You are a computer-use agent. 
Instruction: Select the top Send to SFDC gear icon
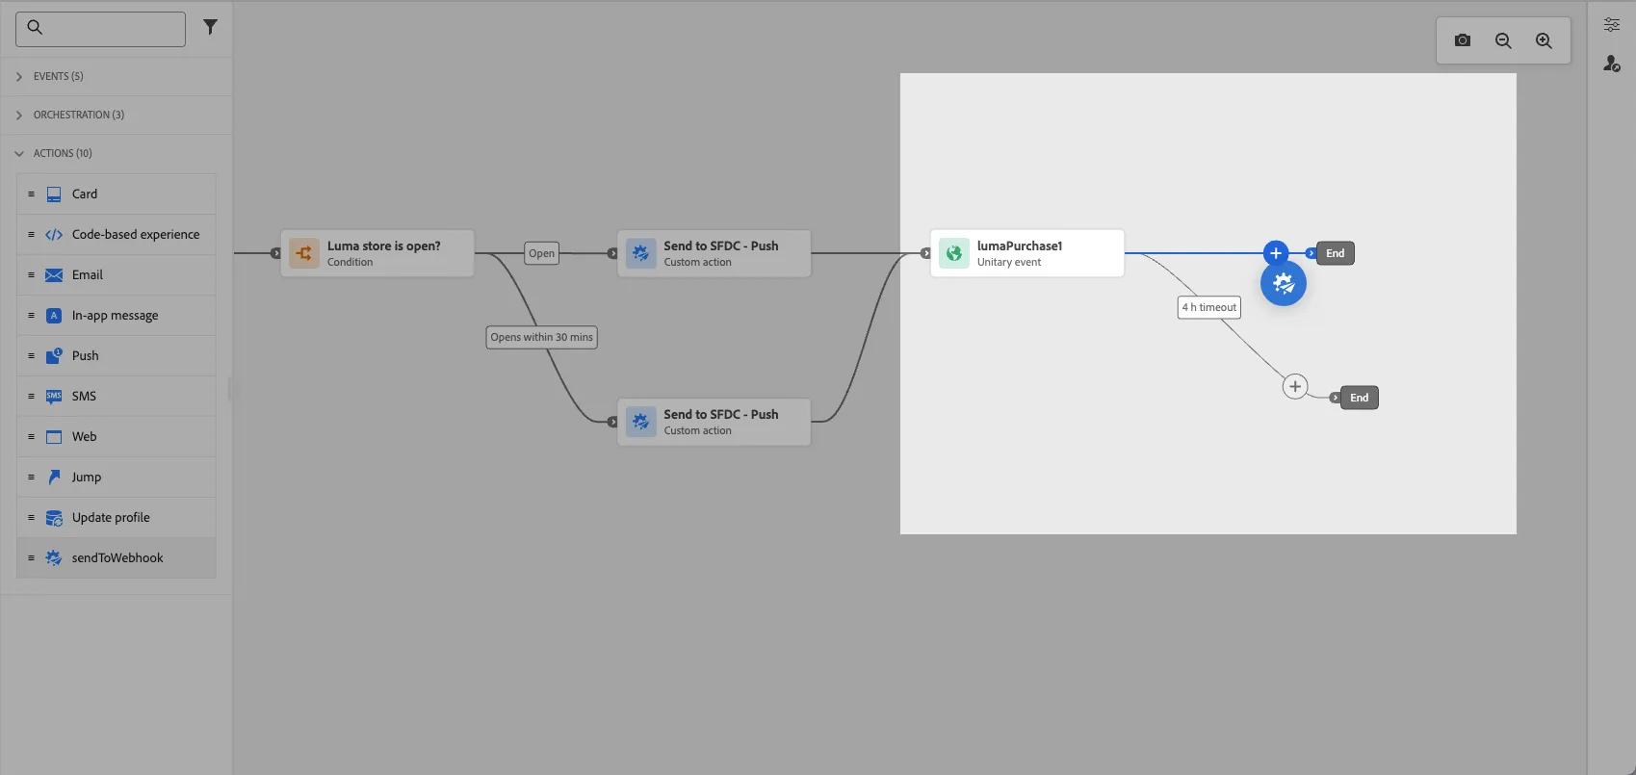point(640,253)
